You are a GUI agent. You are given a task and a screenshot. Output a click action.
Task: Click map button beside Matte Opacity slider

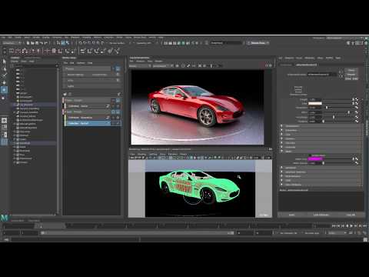point(357,163)
